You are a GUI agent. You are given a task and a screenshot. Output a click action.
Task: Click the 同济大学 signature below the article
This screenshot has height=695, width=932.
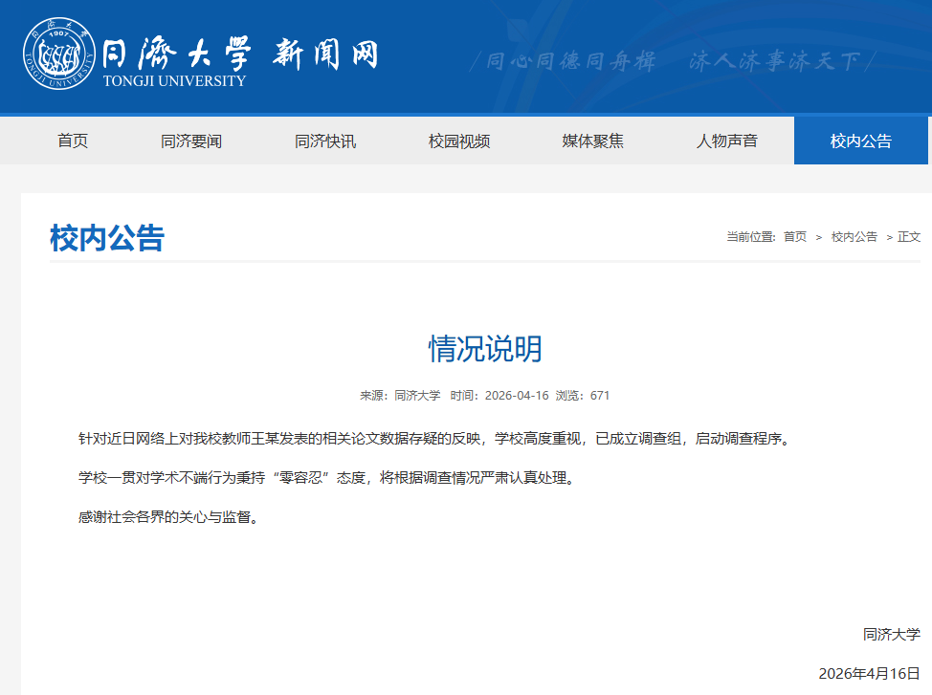891,634
